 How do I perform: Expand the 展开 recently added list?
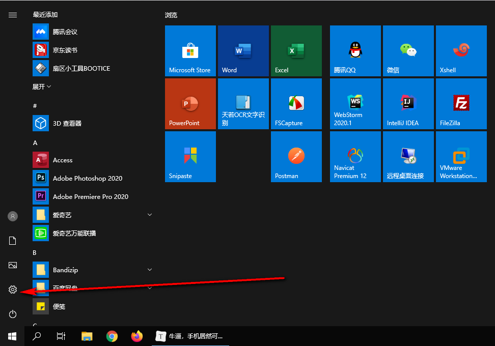point(42,87)
